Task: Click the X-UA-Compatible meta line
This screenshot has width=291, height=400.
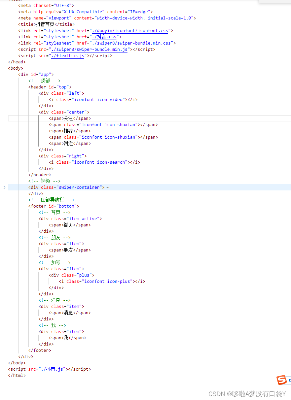Action: pyautogui.click(x=86, y=12)
